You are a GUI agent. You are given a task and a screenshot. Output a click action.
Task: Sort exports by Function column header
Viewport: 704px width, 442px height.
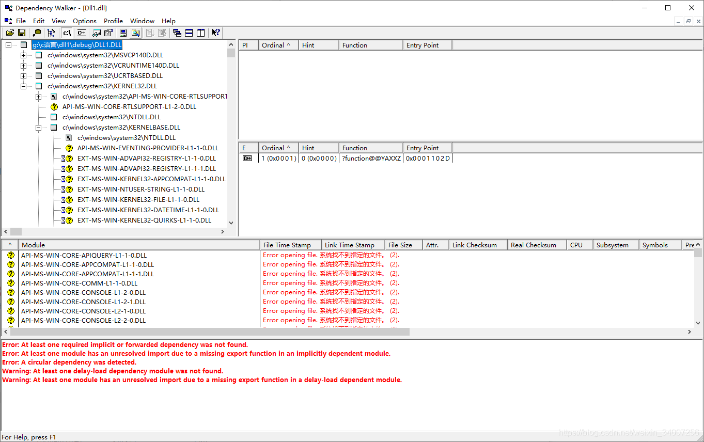click(371, 148)
